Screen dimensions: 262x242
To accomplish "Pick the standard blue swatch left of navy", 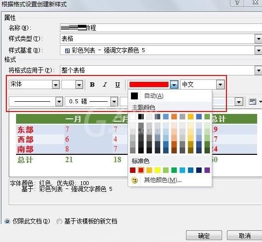I will [190, 170].
